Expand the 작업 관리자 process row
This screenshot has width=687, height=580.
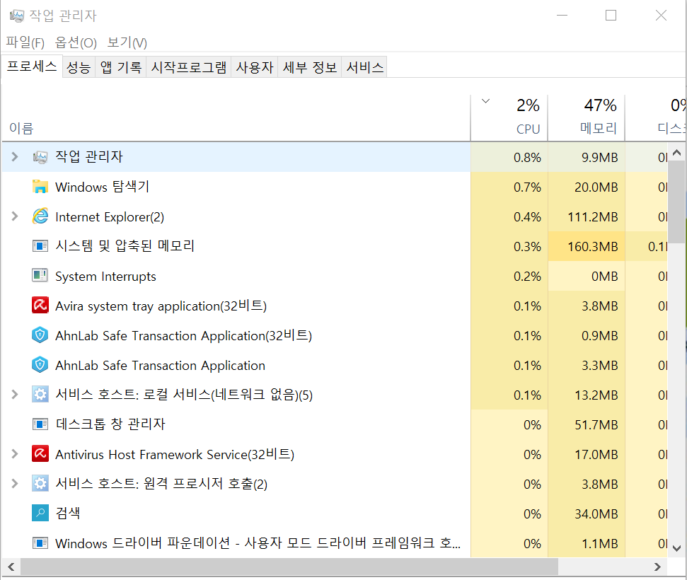[x=15, y=157]
